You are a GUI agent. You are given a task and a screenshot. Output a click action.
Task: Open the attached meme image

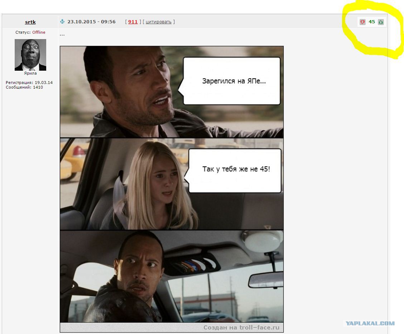[172, 189]
